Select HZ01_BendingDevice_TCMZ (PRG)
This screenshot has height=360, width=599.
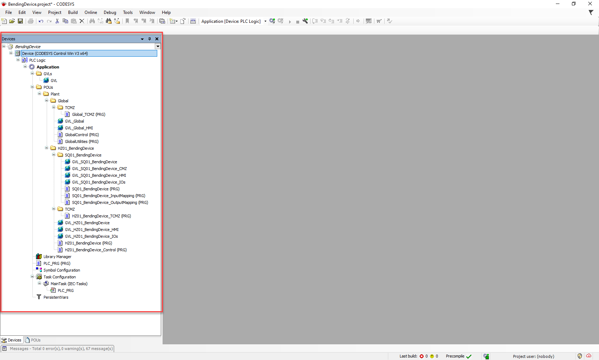point(101,216)
